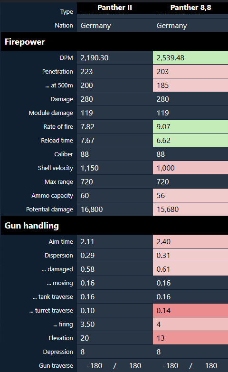Click the red Elevation value 13
This screenshot has height=372, width=228.
tap(190, 338)
